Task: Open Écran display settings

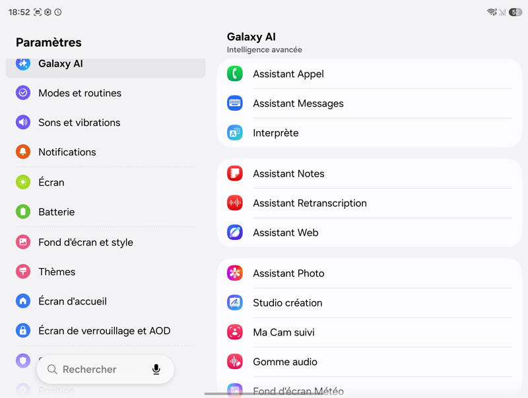Action: pyautogui.click(x=106, y=182)
